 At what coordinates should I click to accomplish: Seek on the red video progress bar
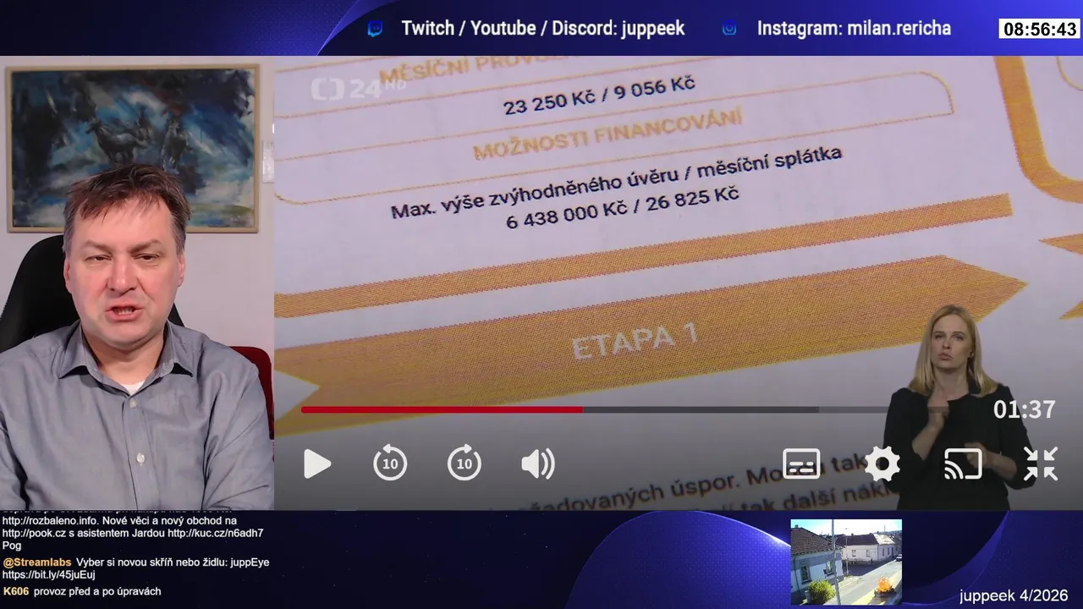pyautogui.click(x=442, y=409)
